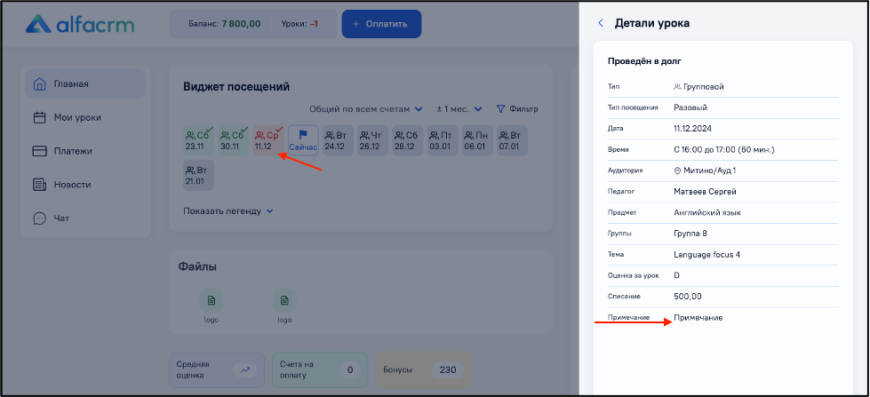Select the Пт 03.01 lesson tile
This screenshot has width=870, height=397.
tap(443, 140)
